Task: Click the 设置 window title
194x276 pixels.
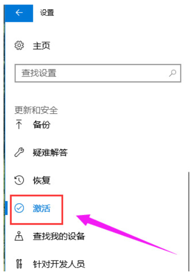Action: pyautogui.click(x=47, y=13)
